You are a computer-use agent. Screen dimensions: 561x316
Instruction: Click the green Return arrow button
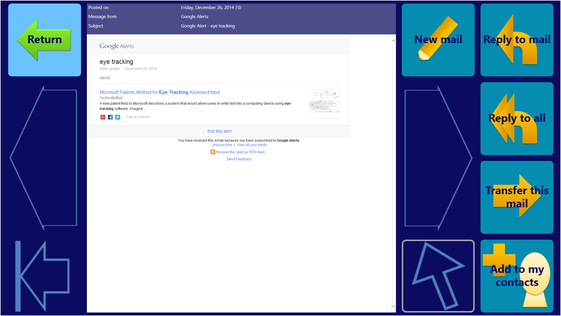click(44, 40)
